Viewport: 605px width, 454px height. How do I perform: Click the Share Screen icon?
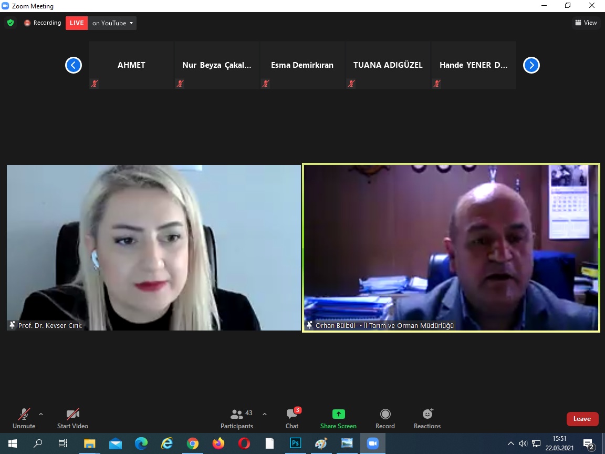pyautogui.click(x=338, y=414)
